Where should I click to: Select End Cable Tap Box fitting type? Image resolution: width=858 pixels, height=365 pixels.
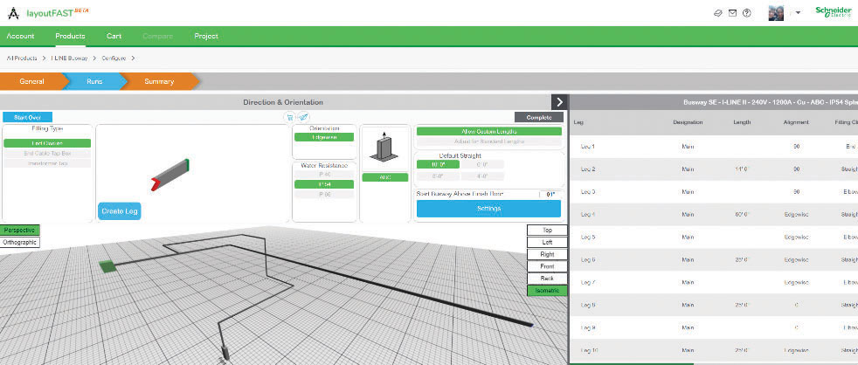tap(47, 153)
